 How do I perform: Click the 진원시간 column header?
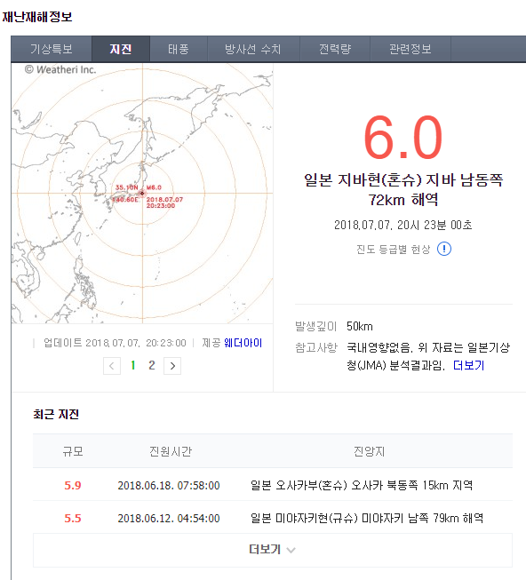point(171,451)
